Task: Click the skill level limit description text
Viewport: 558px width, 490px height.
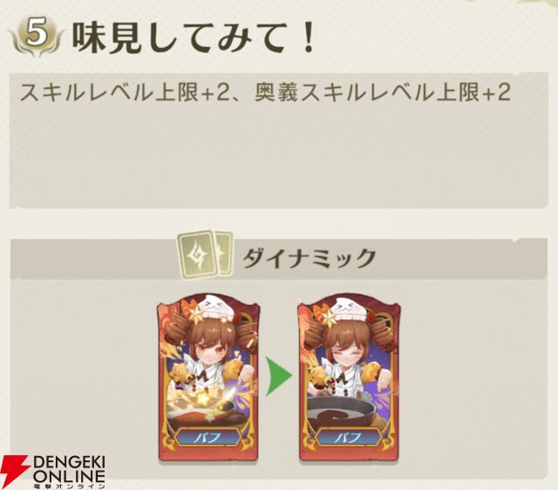Action: [x=265, y=92]
